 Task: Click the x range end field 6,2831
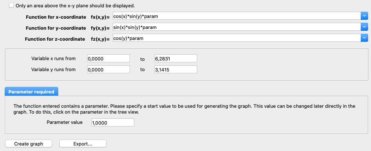coord(176,58)
